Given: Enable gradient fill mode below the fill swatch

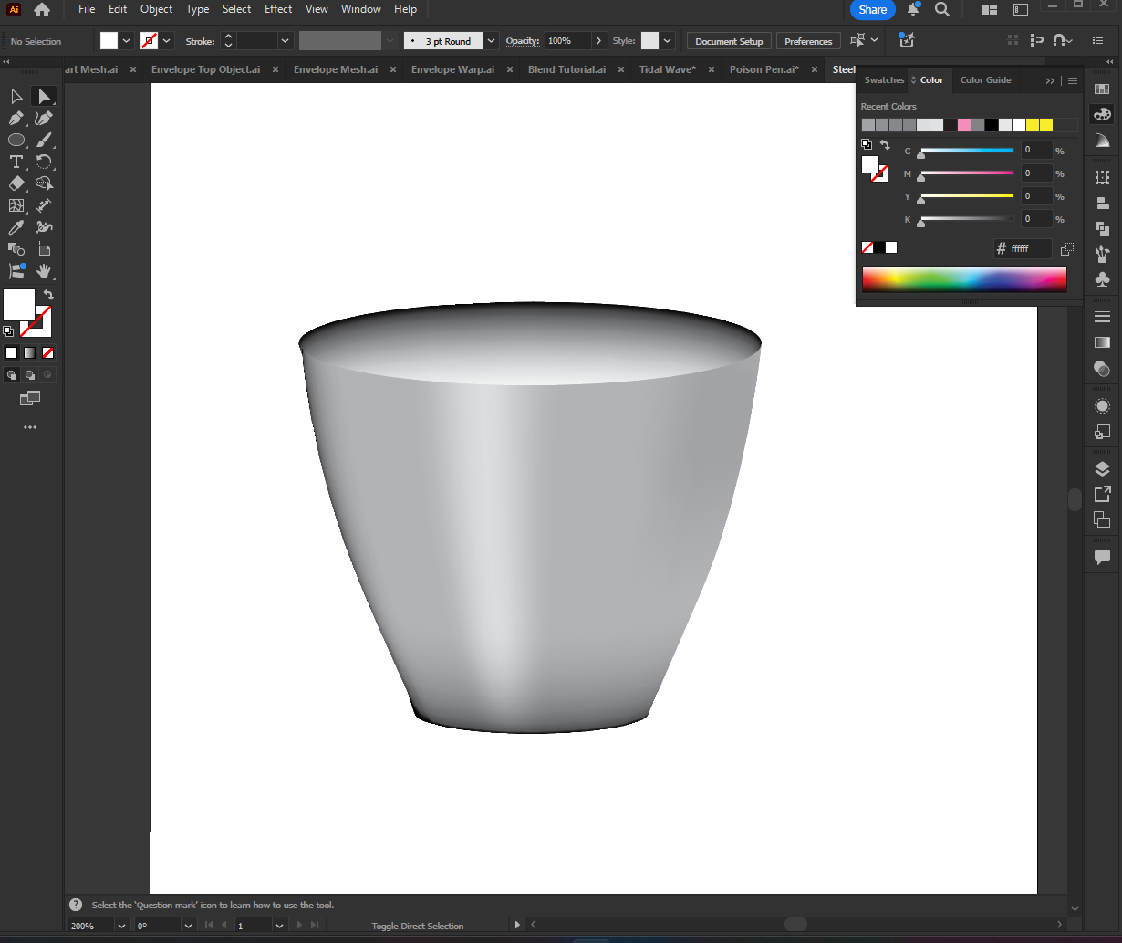Looking at the screenshot, I should [29, 352].
